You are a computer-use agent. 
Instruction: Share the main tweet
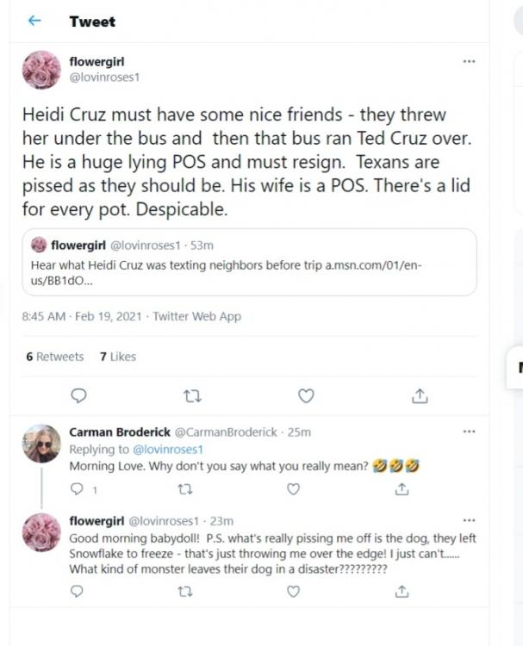420,395
